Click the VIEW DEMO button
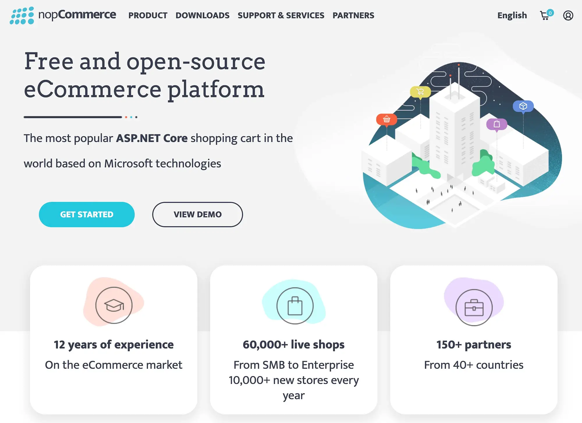The image size is (582, 423). pyautogui.click(x=198, y=215)
